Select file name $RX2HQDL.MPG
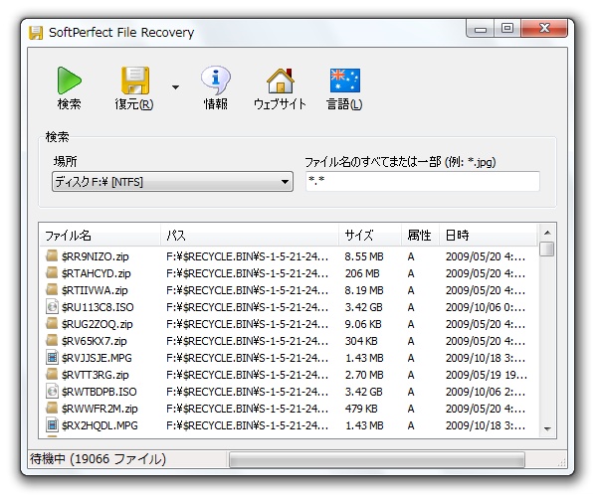598x500 pixels. [x=100, y=425]
